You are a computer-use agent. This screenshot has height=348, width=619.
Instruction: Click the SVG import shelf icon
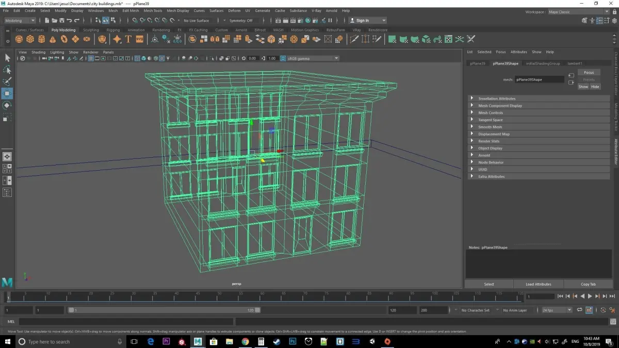tap(139, 39)
